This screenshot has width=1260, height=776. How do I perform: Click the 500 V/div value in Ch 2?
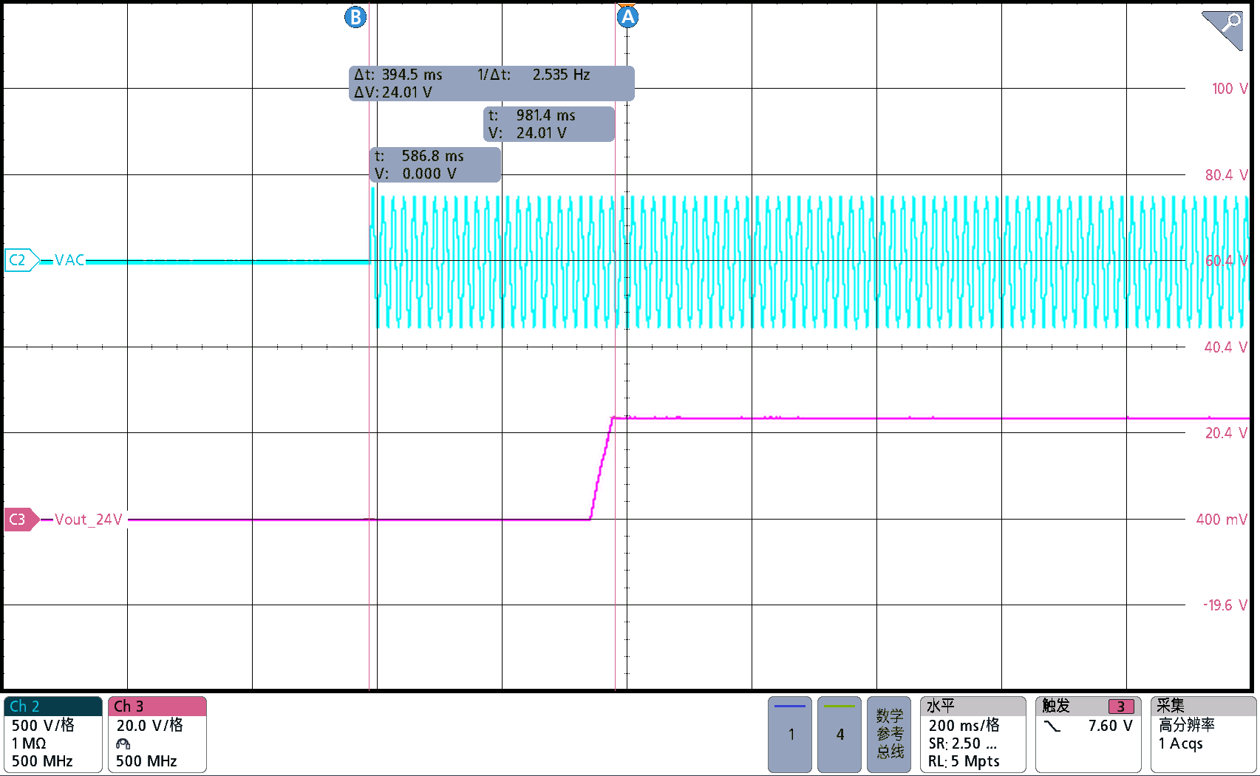click(x=43, y=725)
